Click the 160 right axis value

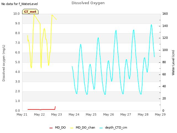tap(165, 14)
